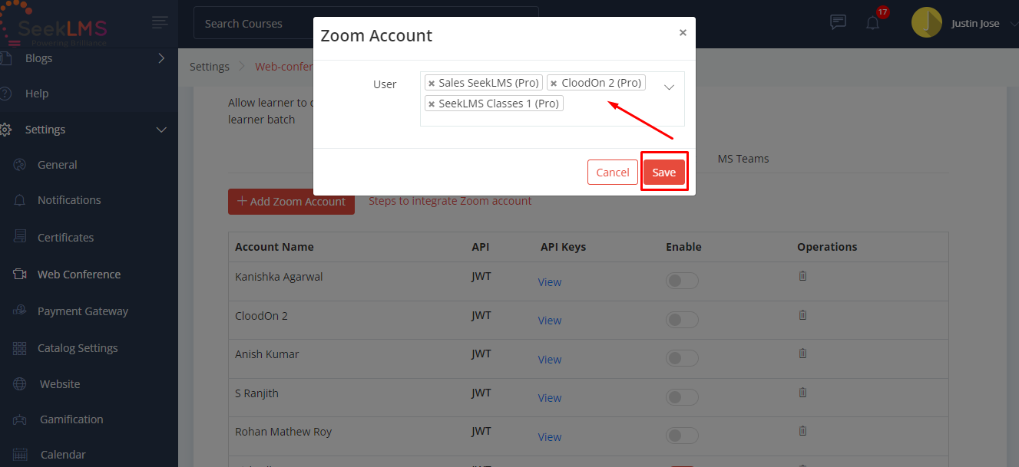Image resolution: width=1019 pixels, height=467 pixels.
Task: Switch to the MS Teams tab
Action: (x=743, y=159)
